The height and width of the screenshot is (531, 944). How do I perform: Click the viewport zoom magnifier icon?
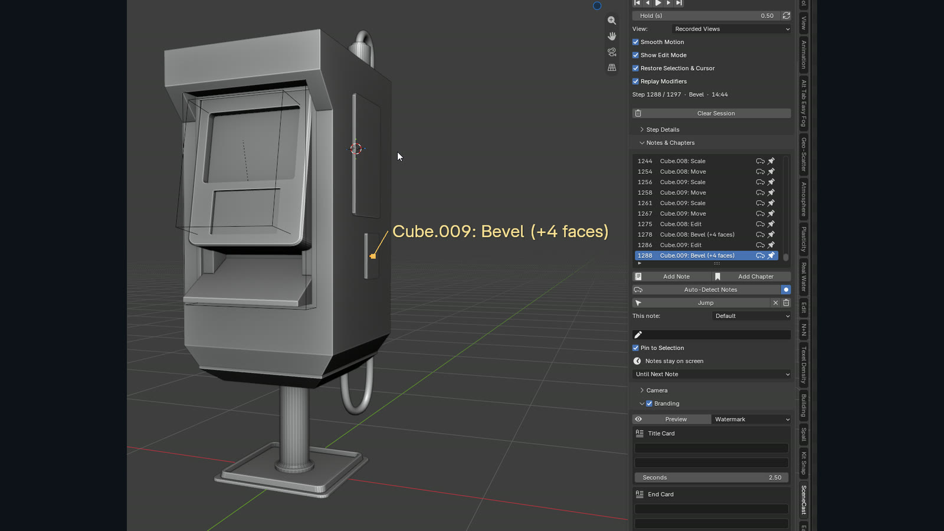point(612,21)
